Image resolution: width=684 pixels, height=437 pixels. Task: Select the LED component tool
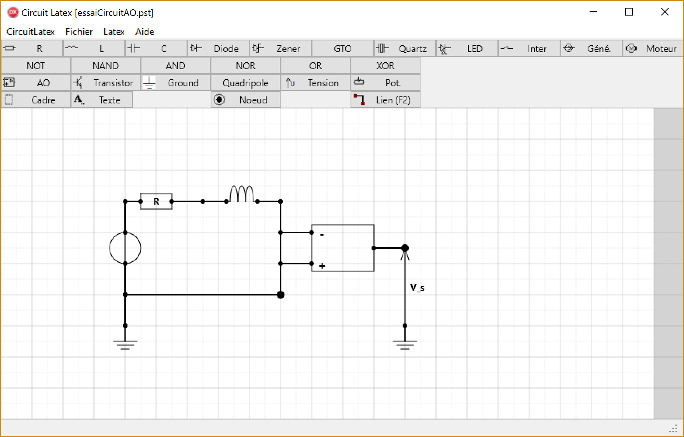tap(467, 49)
